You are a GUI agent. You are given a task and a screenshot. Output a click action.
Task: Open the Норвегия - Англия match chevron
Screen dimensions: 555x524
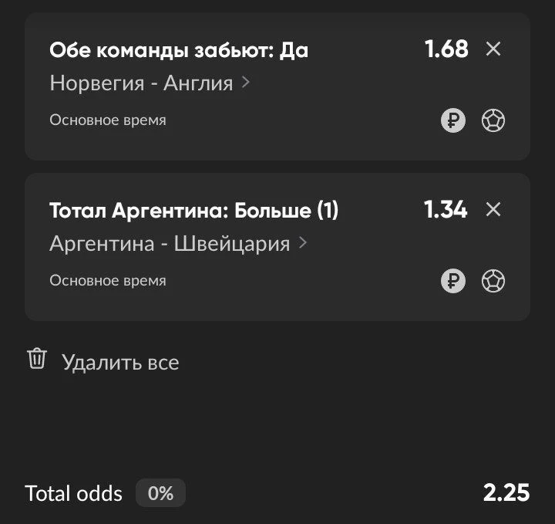(x=246, y=83)
